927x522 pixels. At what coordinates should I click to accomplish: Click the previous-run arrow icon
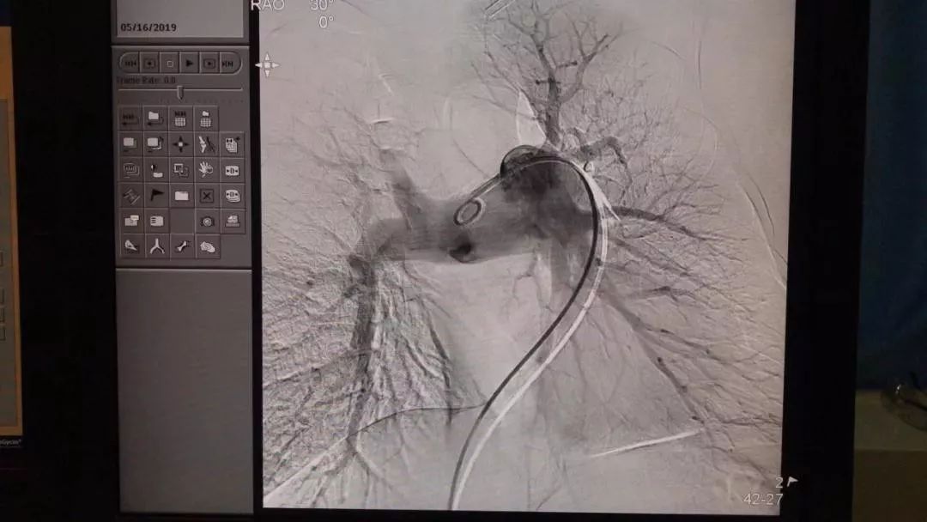pos(130,119)
